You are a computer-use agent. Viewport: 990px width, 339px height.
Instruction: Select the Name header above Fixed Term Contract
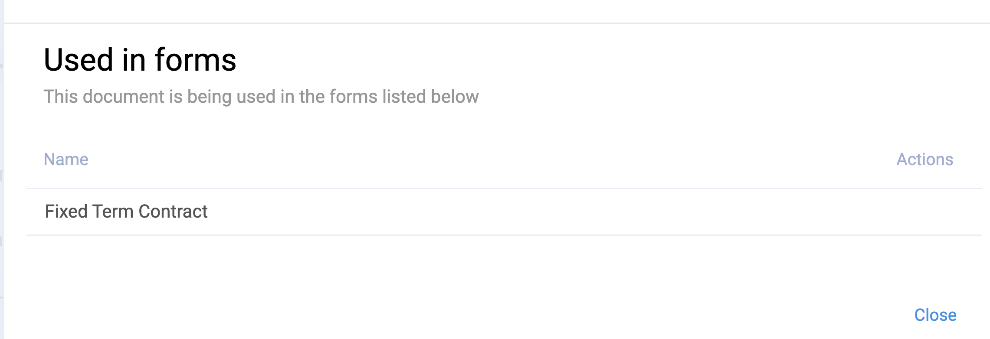click(x=66, y=160)
